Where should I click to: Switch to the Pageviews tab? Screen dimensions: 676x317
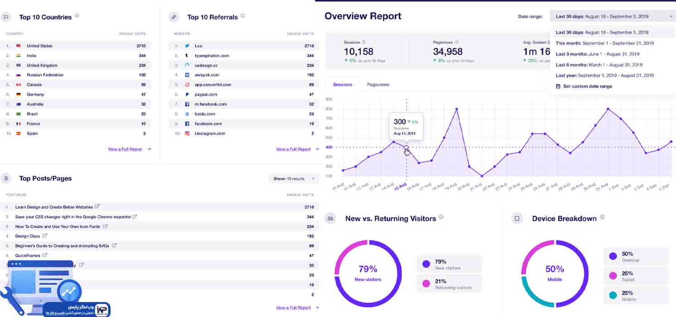[378, 85]
